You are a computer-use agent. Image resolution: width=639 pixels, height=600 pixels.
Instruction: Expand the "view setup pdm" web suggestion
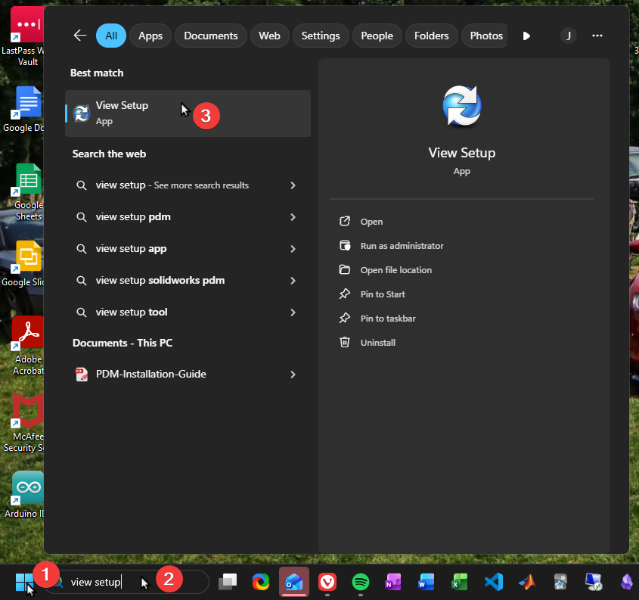pos(293,217)
